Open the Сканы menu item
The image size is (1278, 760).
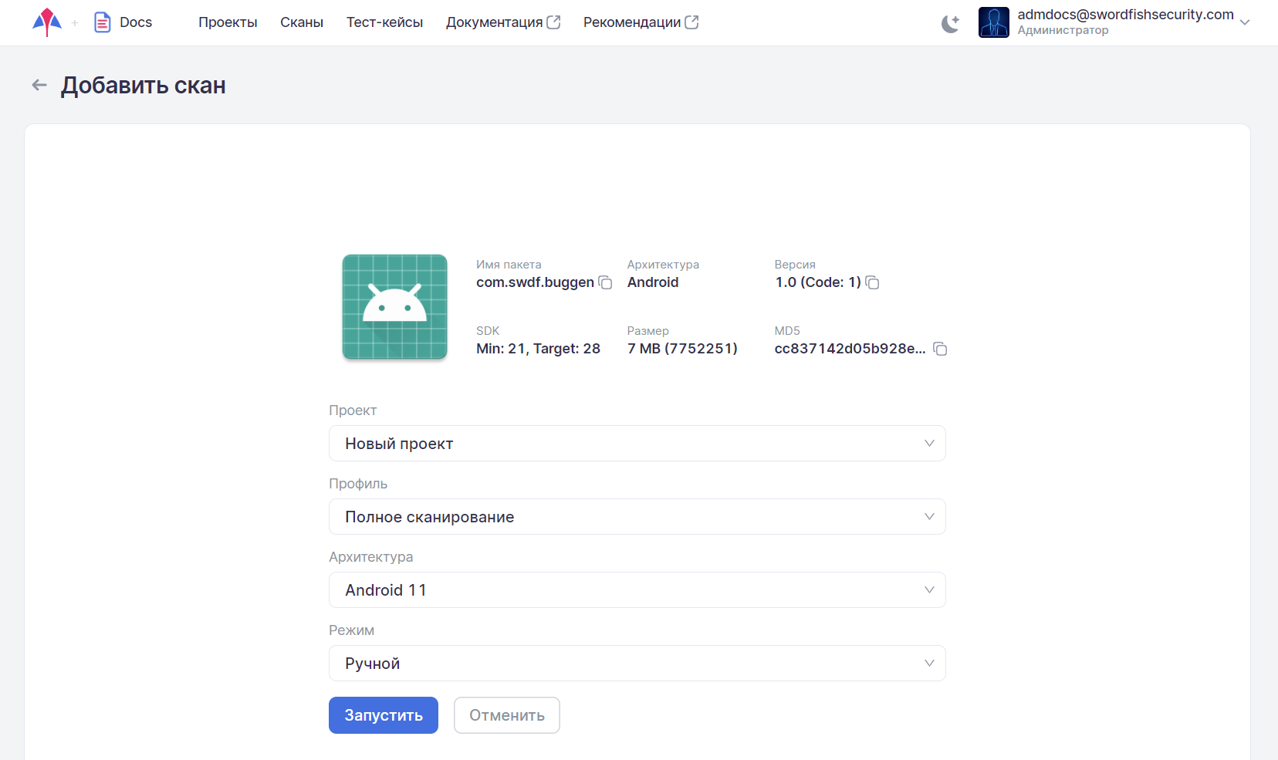[302, 22]
